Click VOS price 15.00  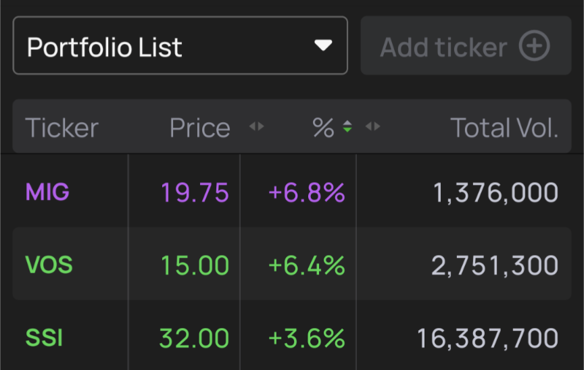[x=195, y=265]
